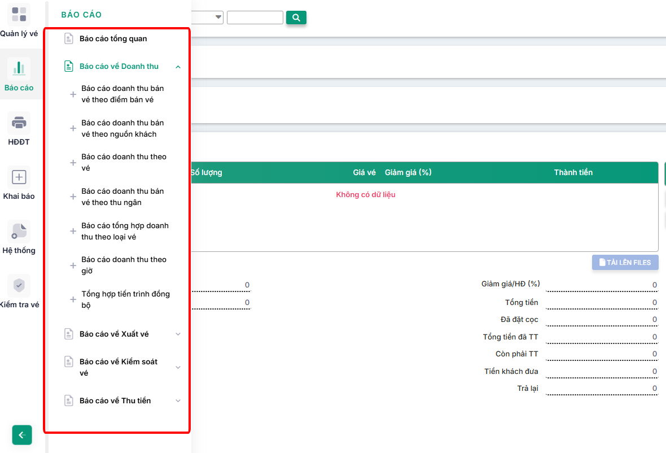Image resolution: width=666 pixels, height=453 pixels.
Task: Open Tổng hợp tiến trình đồng bộ
Action: click(x=125, y=299)
